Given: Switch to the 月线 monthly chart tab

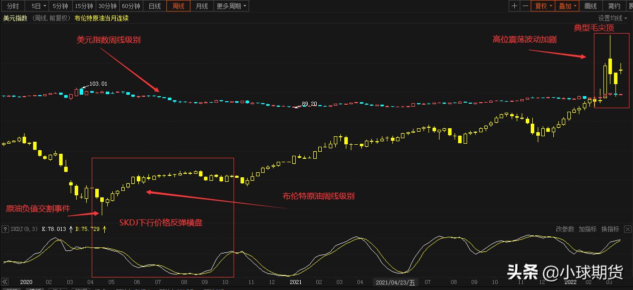Looking at the screenshot, I should click(x=201, y=6).
